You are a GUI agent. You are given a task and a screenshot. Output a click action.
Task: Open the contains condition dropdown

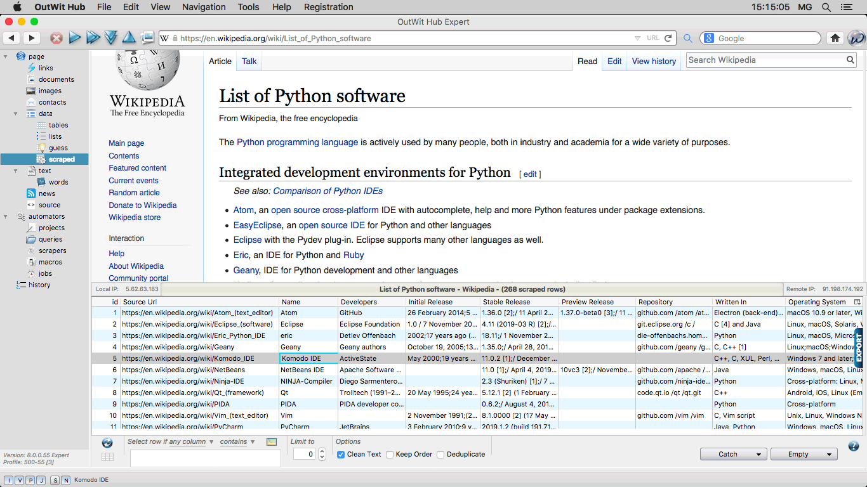pos(237,441)
